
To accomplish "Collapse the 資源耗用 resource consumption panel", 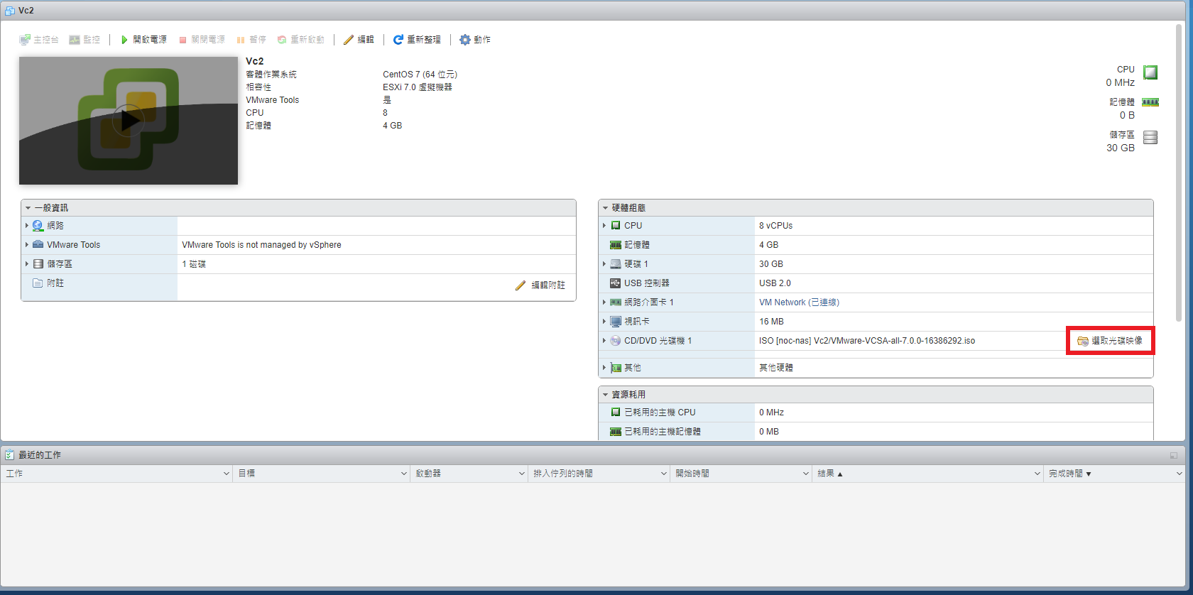I will click(876, 395).
